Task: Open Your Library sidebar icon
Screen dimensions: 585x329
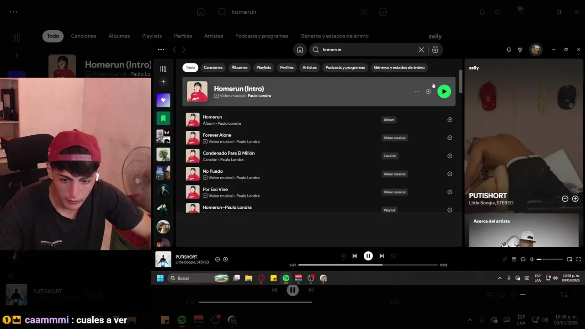Action: click(x=163, y=69)
